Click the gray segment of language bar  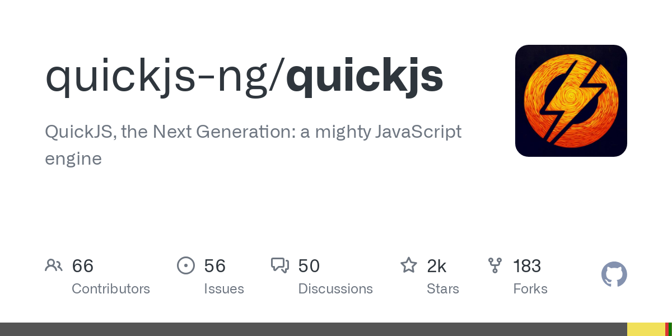pyautogui.click(x=314, y=329)
